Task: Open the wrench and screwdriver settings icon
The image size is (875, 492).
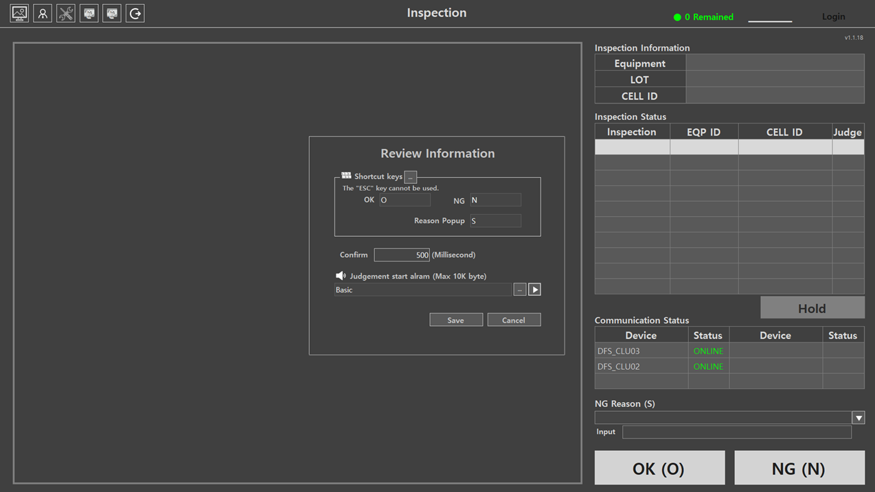Action: tap(66, 13)
